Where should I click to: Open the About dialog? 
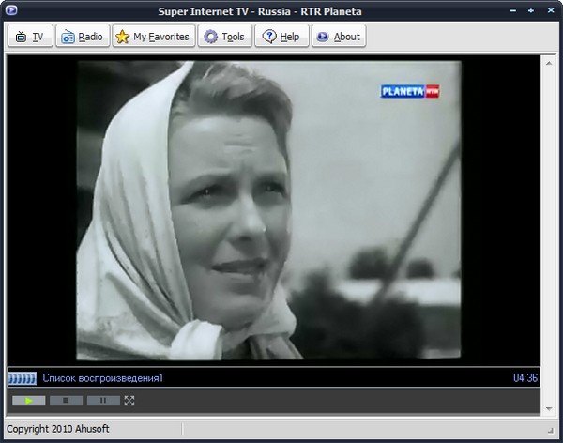[x=338, y=37]
